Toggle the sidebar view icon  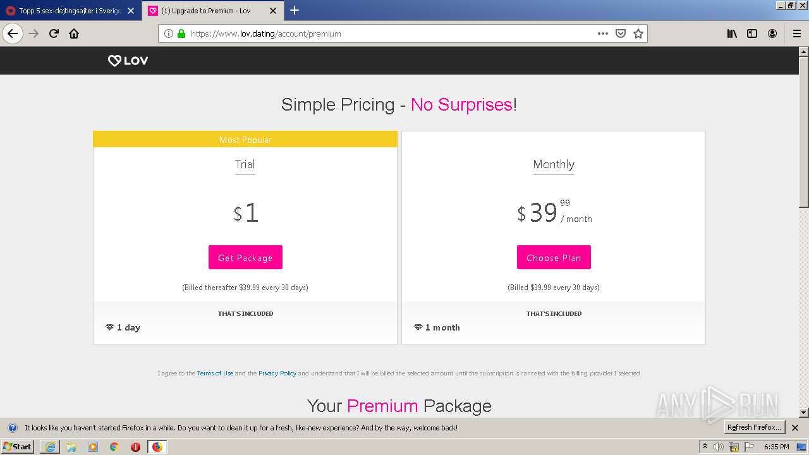[752, 33]
